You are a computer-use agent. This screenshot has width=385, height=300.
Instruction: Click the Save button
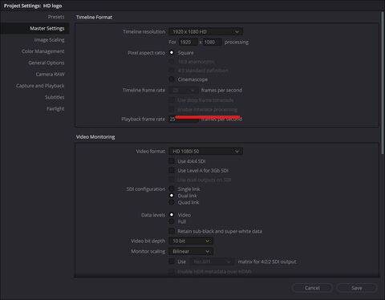357,288
